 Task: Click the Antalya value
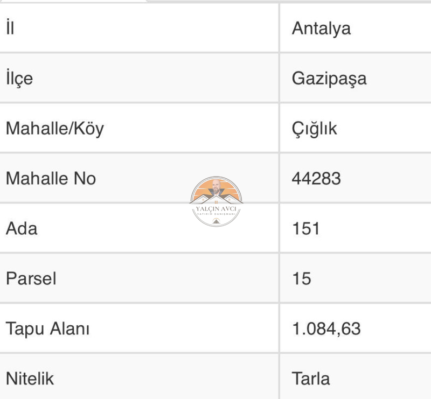pyautogui.click(x=321, y=29)
